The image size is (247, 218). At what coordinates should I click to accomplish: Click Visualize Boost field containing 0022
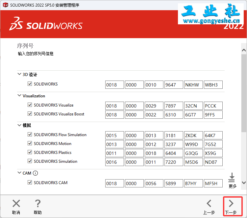154,114
